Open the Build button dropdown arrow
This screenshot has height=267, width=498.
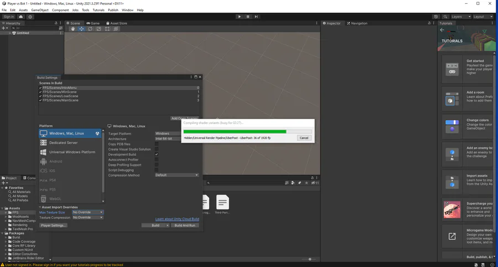click(167, 226)
